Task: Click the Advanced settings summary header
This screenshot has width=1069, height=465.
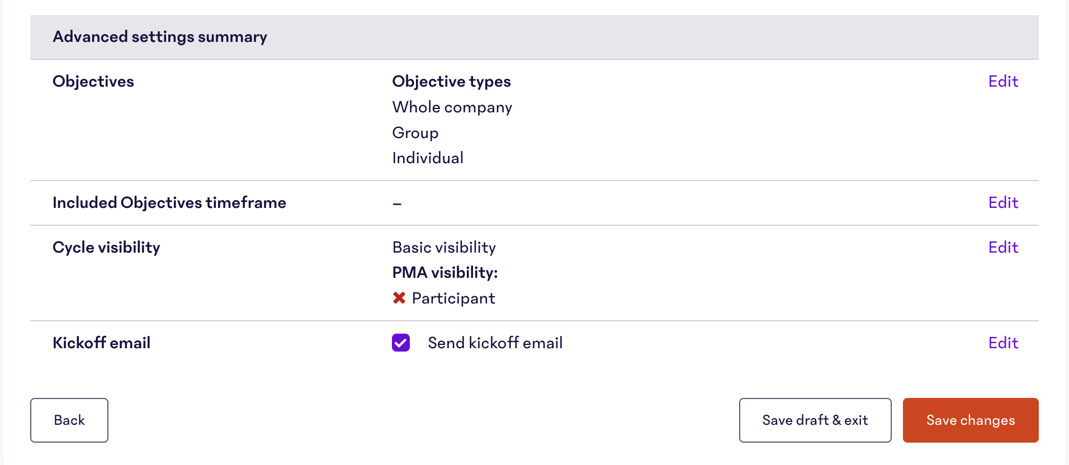Action: point(160,36)
